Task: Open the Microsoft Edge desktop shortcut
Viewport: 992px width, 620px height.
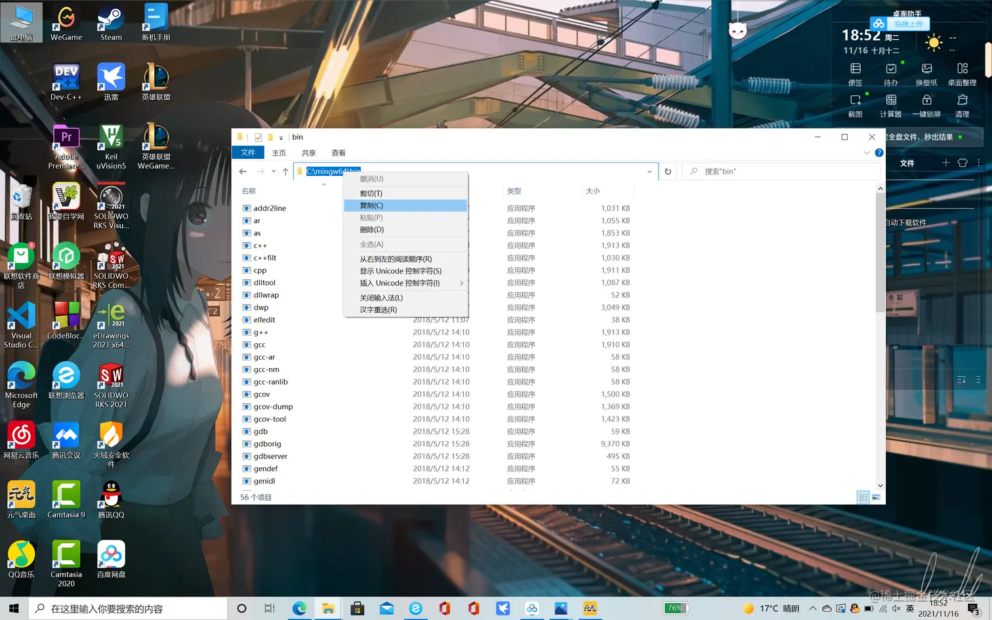Action: 21,384
